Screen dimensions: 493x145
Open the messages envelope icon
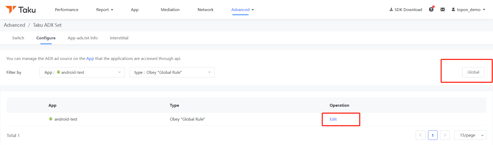coord(443,10)
